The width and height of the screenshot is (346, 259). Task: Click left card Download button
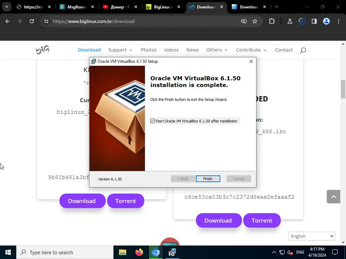(82, 201)
